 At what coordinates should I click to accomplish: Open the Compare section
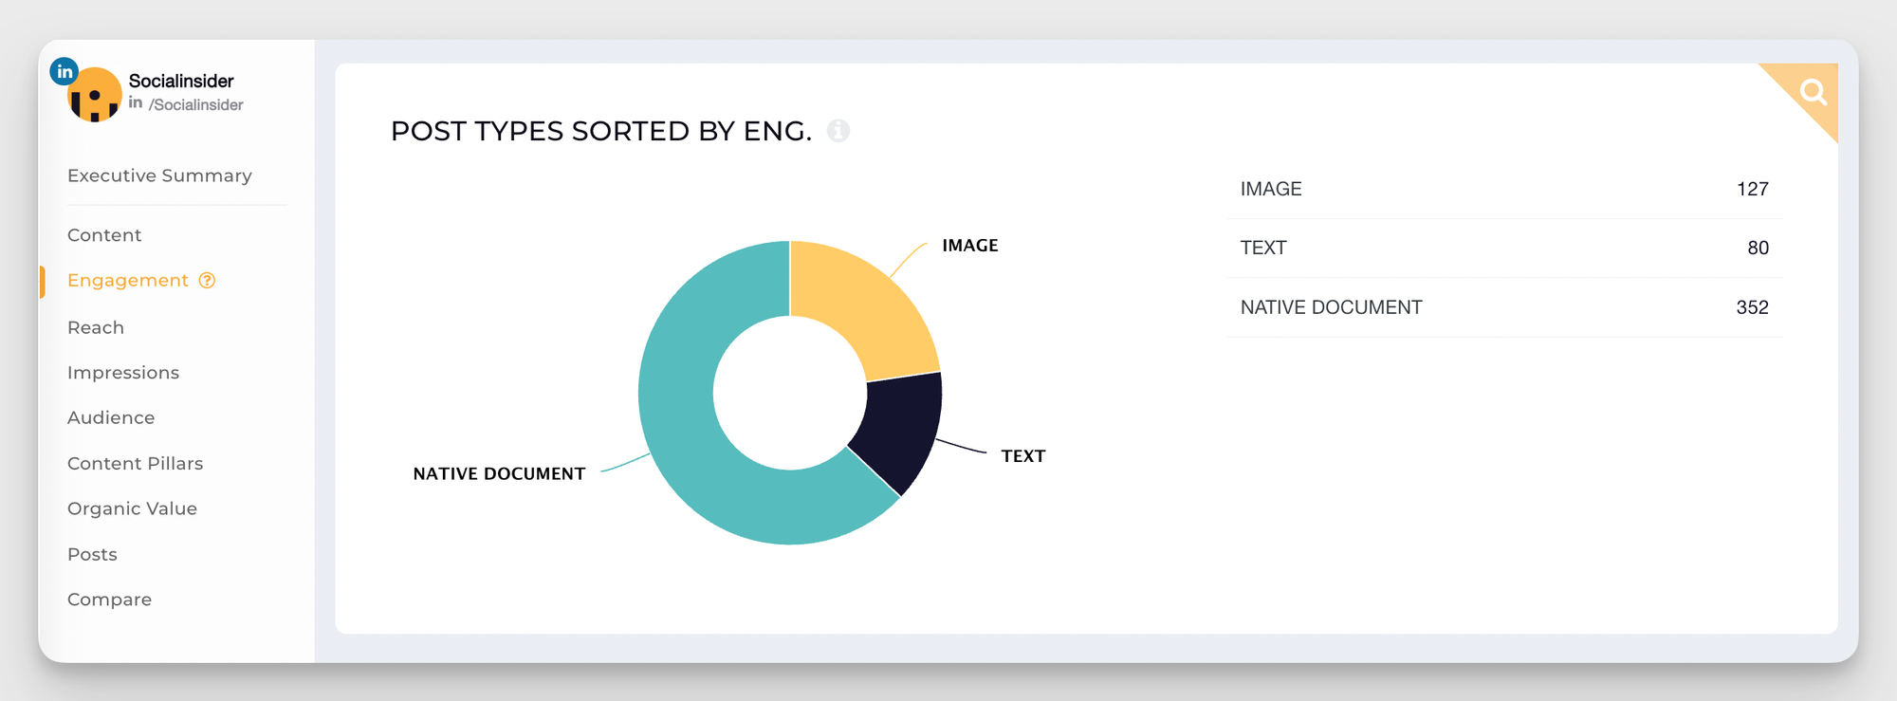coord(109,600)
